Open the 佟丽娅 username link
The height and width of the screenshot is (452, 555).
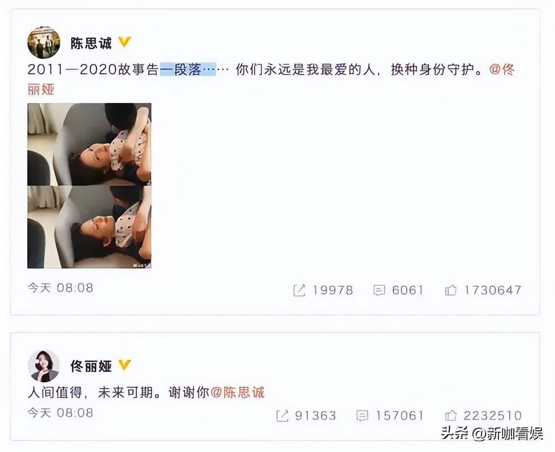(91, 366)
